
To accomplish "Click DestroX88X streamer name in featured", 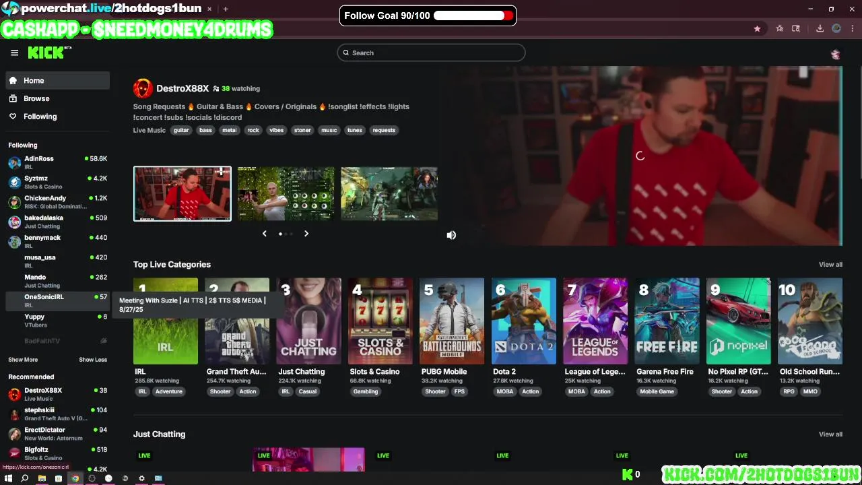I will [x=183, y=88].
